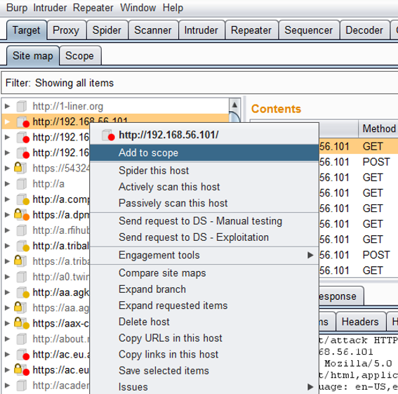Image resolution: width=398 pixels, height=394 pixels.
Task: Open the Intruder menu in menu bar
Action: click(50, 8)
